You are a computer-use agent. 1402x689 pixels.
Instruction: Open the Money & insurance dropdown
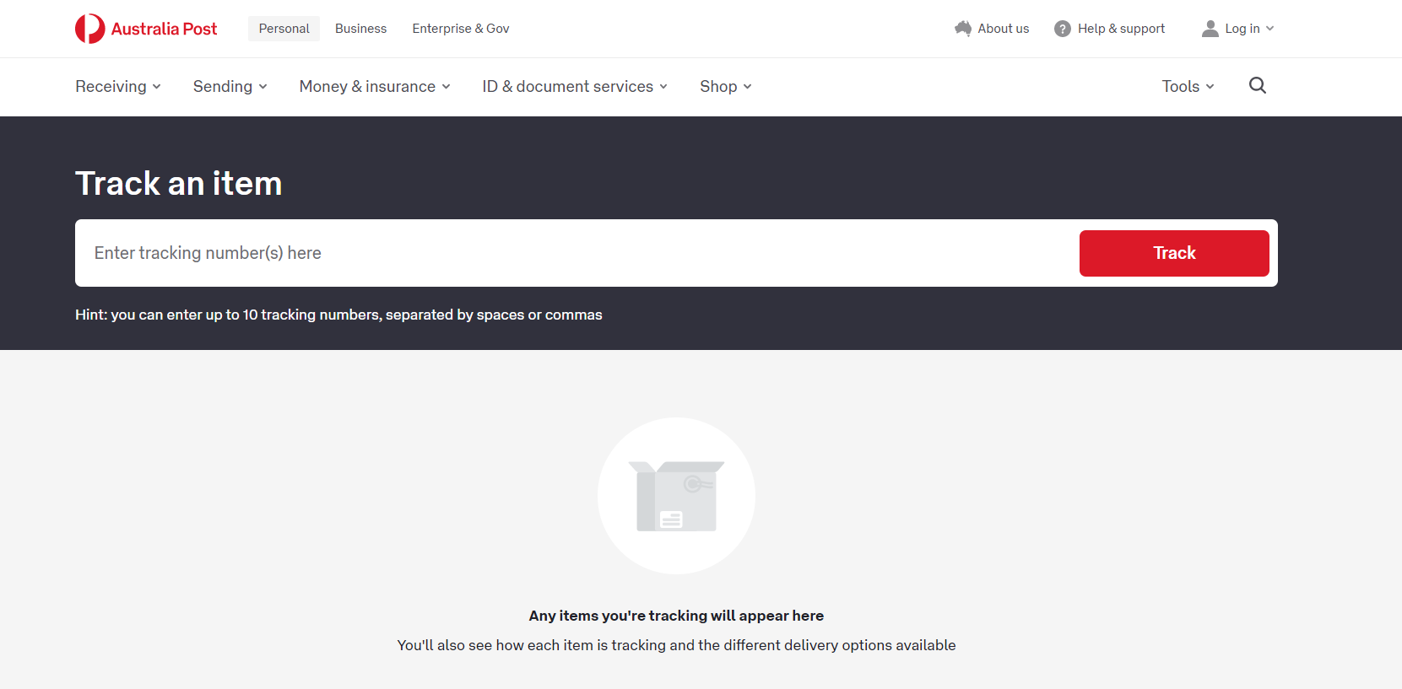tap(375, 86)
